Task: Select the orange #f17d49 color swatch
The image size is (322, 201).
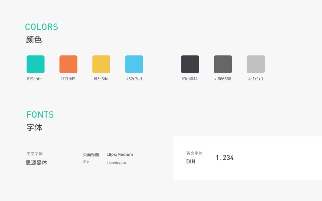Action: coord(68,64)
